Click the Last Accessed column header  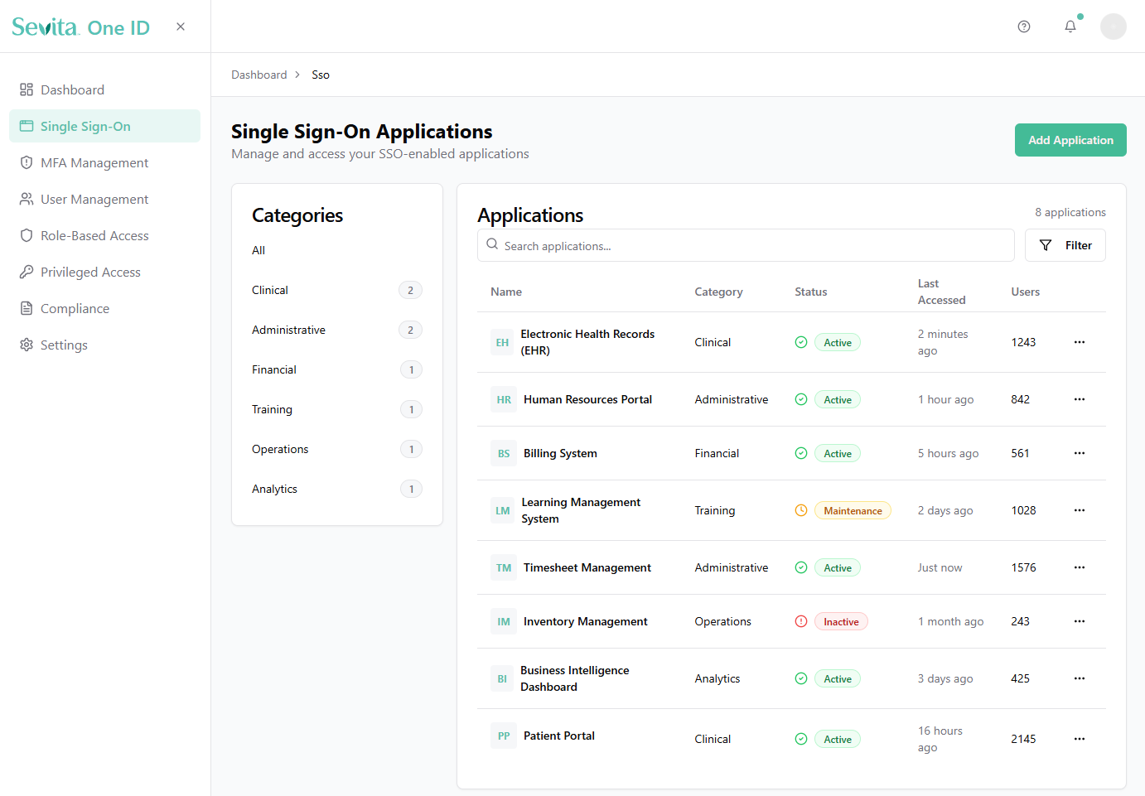click(x=942, y=292)
